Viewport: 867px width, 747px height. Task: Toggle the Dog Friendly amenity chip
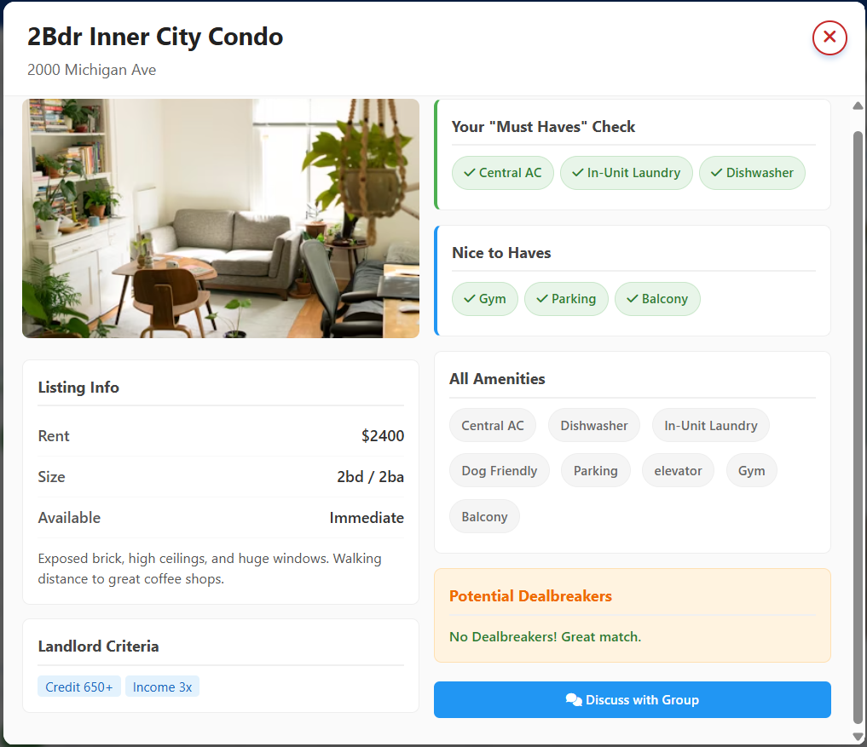pyautogui.click(x=499, y=469)
